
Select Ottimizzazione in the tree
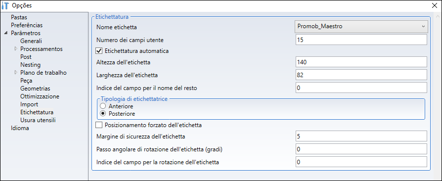[x=40, y=96]
